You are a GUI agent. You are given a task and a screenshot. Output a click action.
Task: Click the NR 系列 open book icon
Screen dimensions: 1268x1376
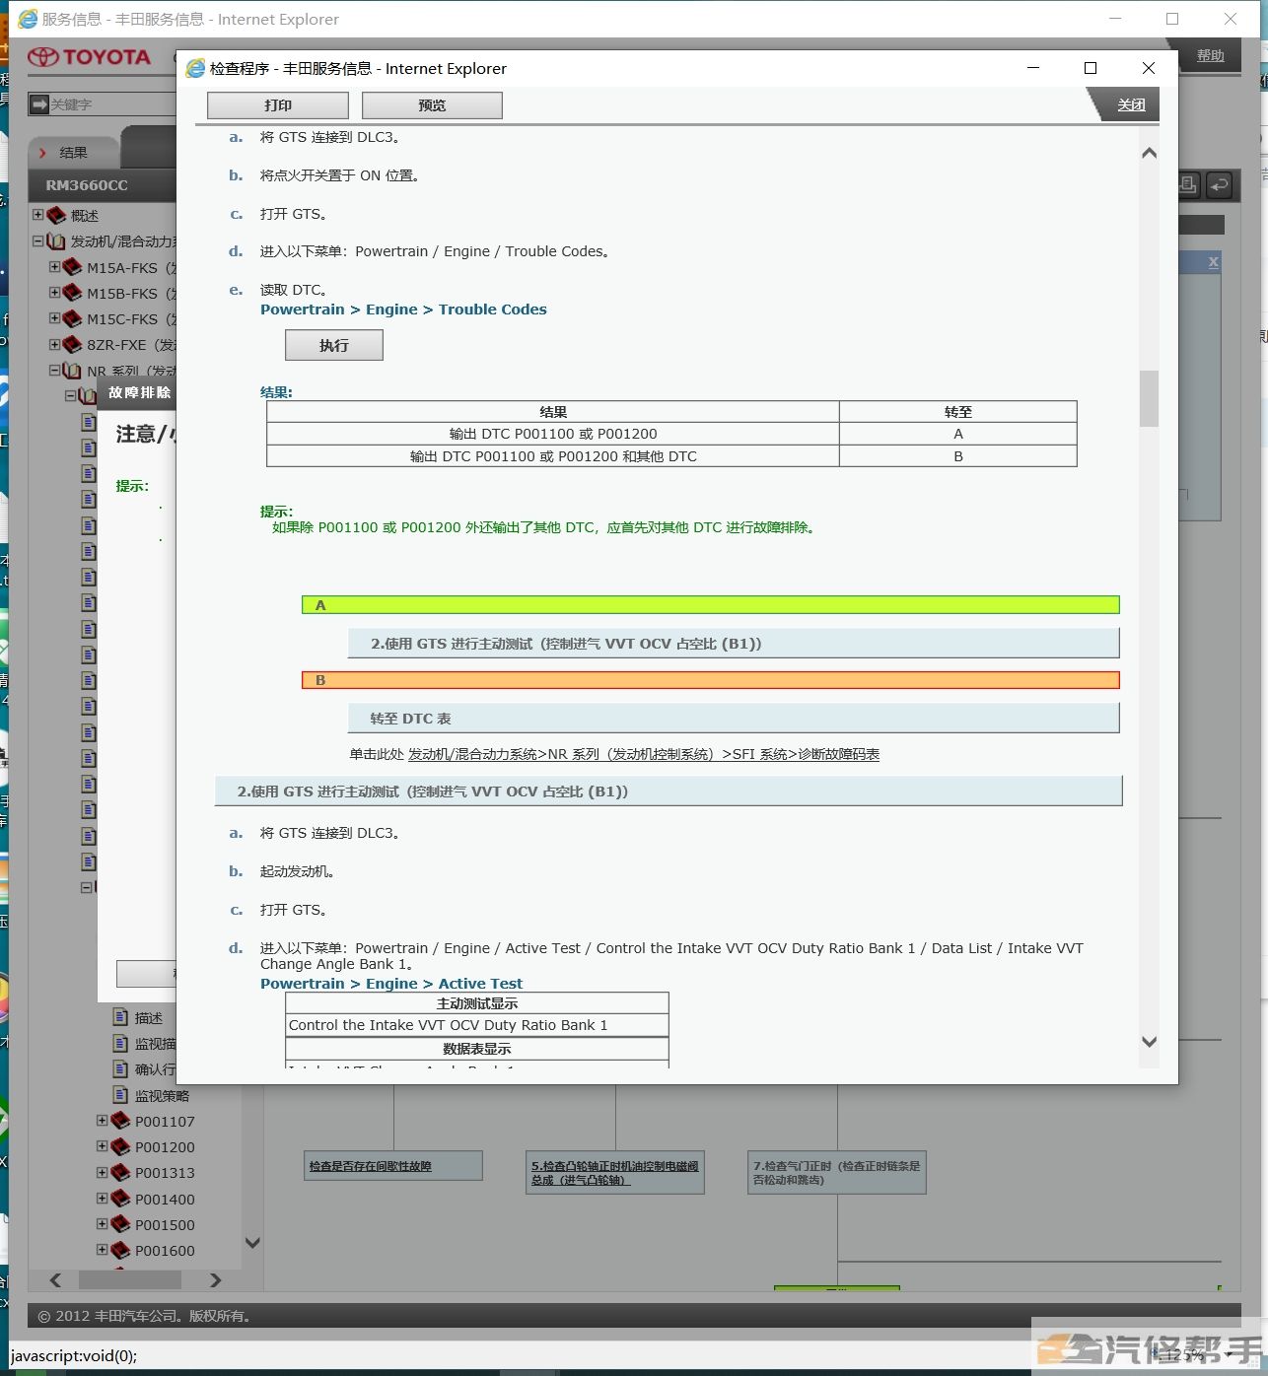[72, 371]
